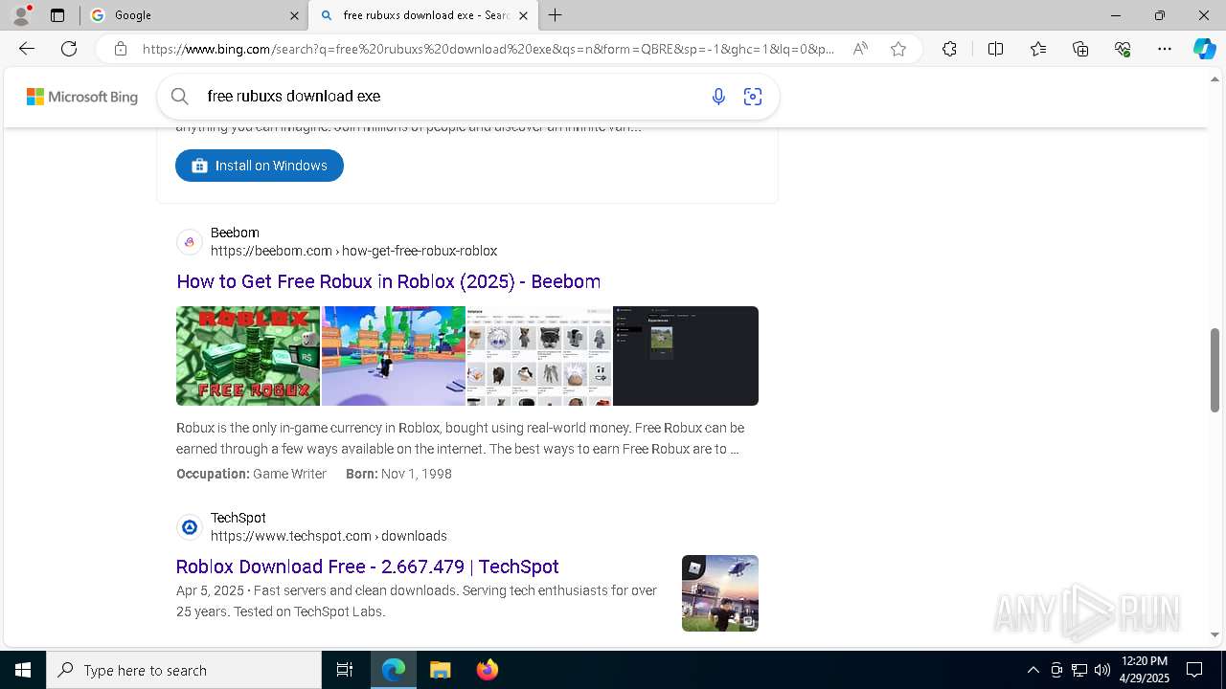Image resolution: width=1226 pixels, height=689 pixels.
Task: Open the notification center icon
Action: [x=1194, y=670]
